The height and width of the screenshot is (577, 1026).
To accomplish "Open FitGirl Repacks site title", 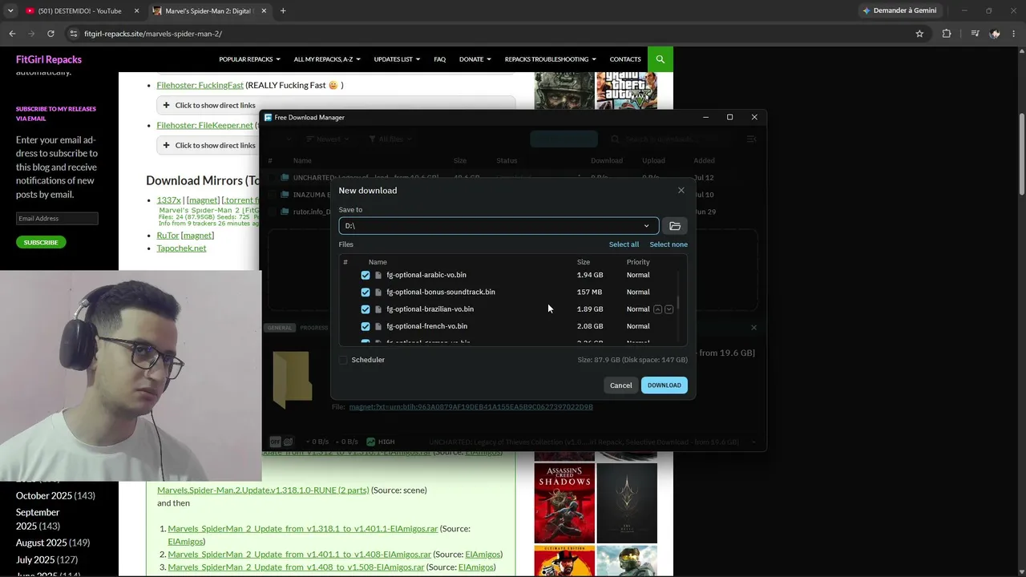I will click(49, 59).
